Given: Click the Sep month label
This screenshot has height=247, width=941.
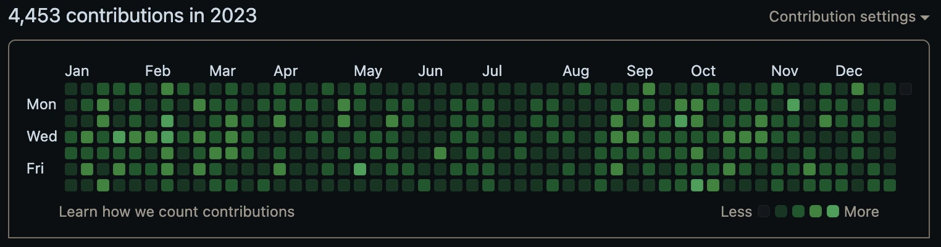Looking at the screenshot, I should pos(640,72).
